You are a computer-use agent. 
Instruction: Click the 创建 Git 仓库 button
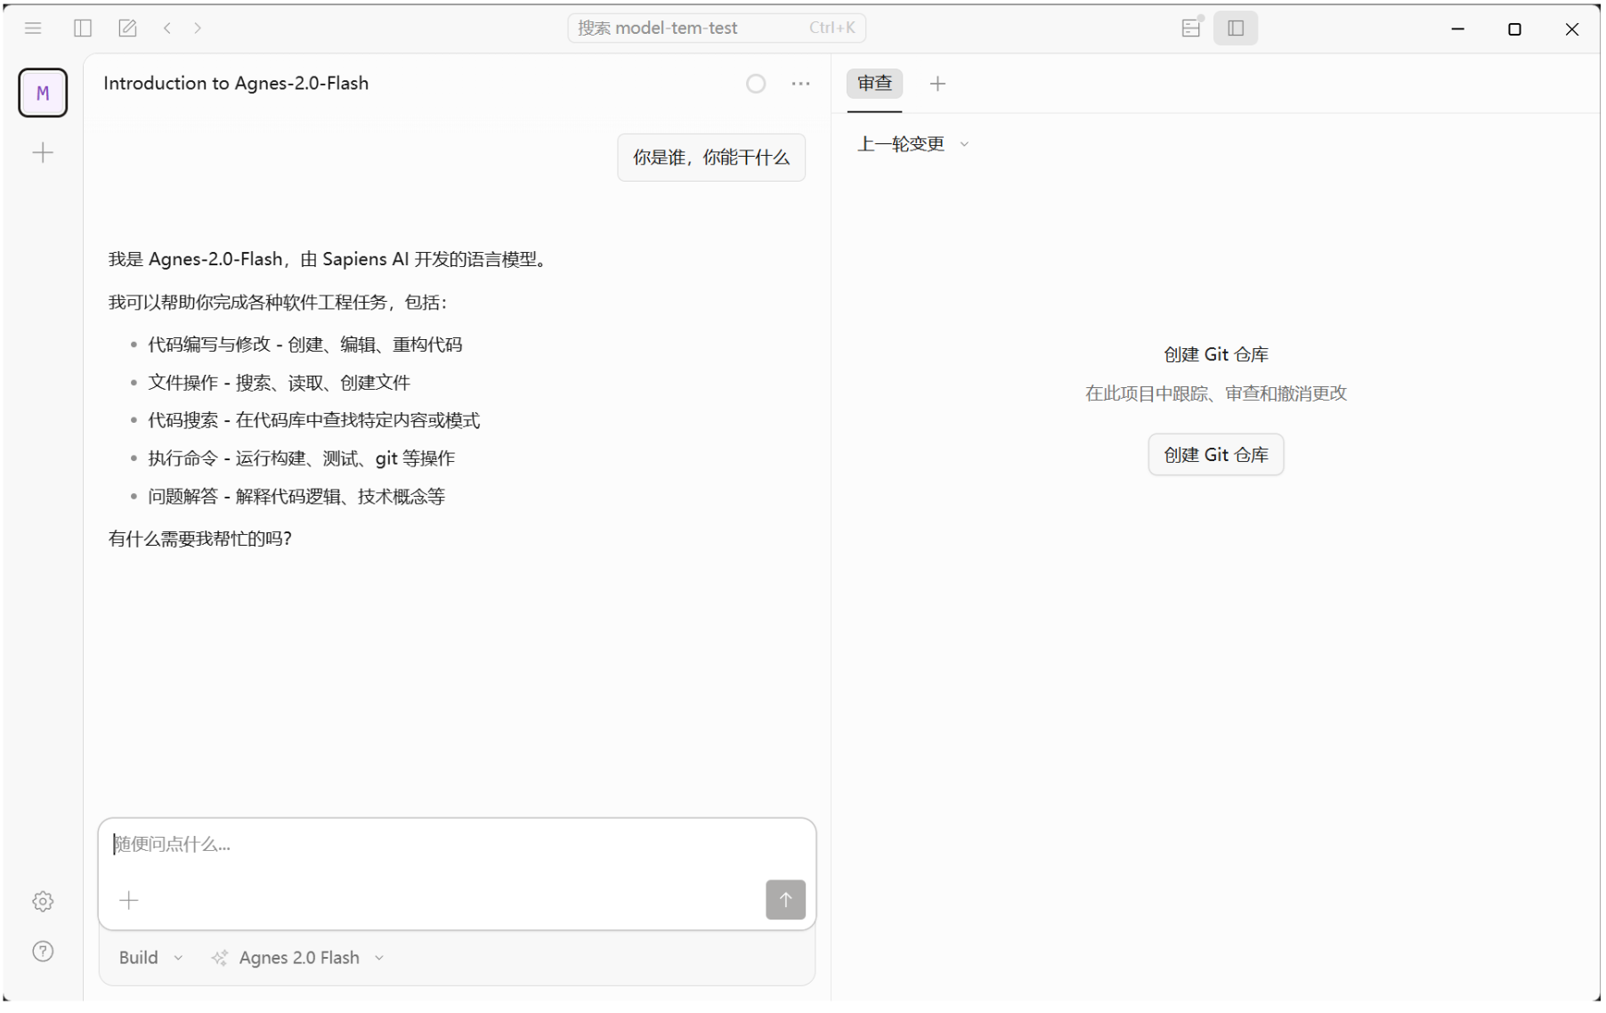pos(1216,455)
